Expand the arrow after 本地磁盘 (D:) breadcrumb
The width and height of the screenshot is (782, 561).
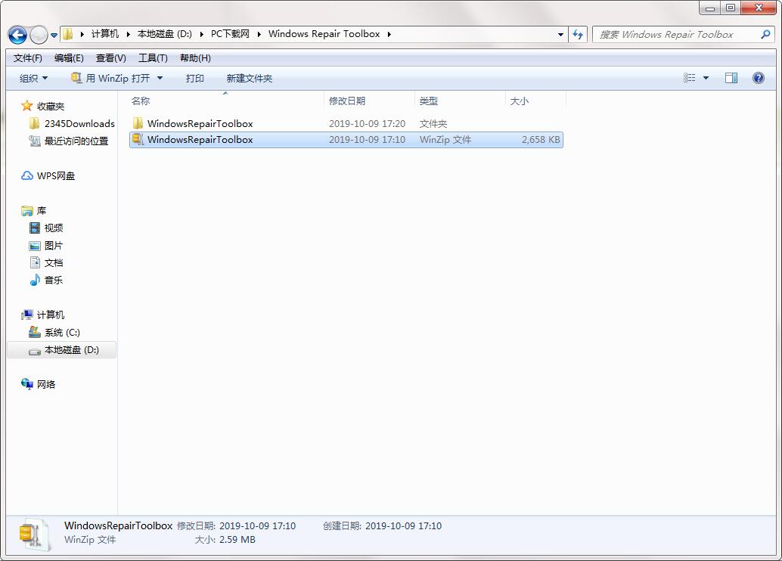point(201,35)
